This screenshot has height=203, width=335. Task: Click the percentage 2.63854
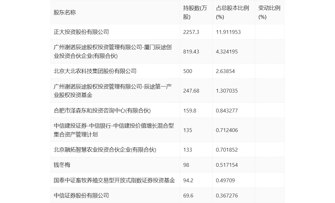tap(225, 71)
